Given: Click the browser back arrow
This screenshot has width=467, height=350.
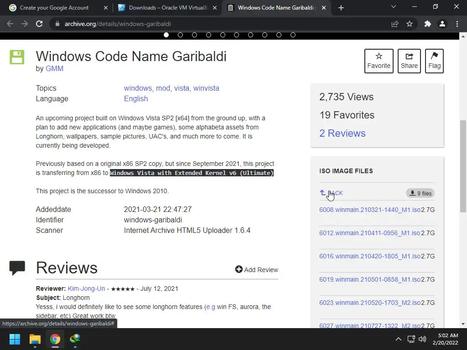Looking at the screenshot, I should [10, 24].
